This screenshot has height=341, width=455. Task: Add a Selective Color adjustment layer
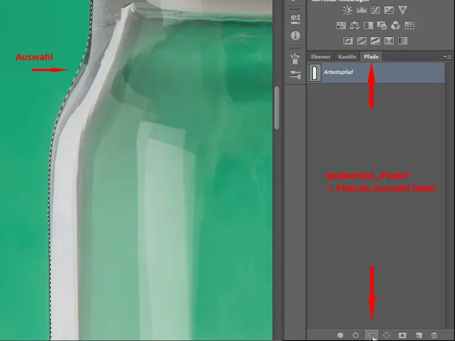(389, 40)
